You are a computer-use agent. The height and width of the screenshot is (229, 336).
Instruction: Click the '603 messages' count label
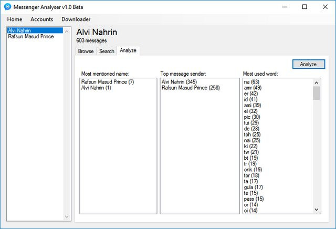click(x=91, y=40)
